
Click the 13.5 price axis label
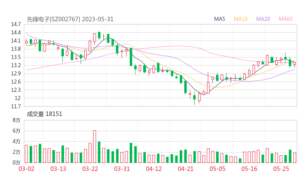click(16, 57)
